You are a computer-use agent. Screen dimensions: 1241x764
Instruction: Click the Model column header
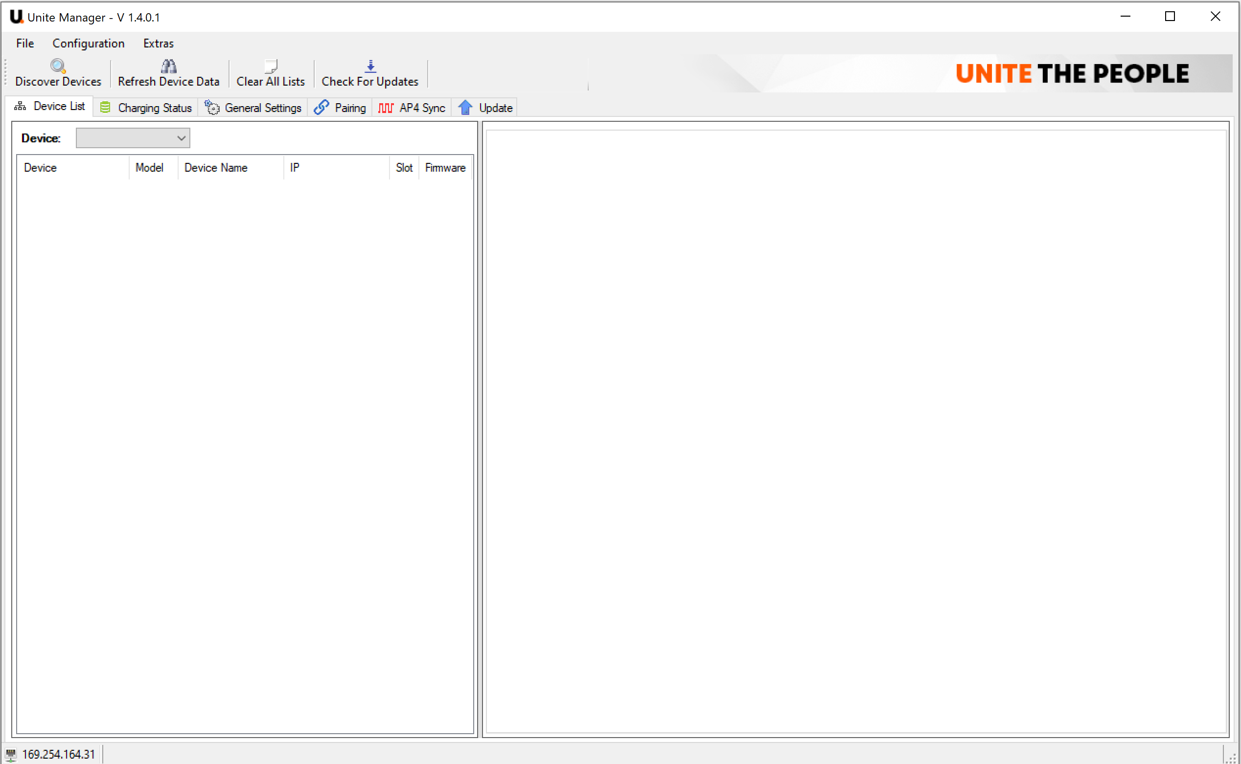(x=149, y=168)
